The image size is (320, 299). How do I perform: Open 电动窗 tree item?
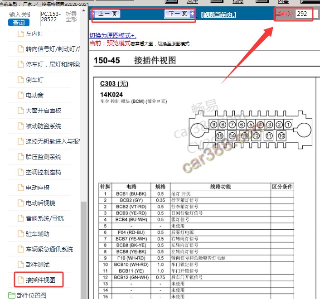click(34, 95)
